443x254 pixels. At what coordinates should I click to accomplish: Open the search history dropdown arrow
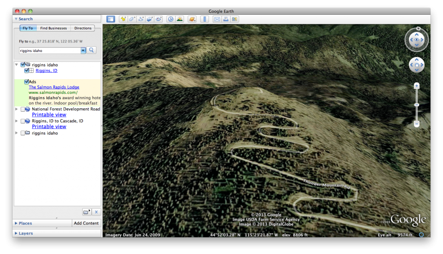coord(83,51)
